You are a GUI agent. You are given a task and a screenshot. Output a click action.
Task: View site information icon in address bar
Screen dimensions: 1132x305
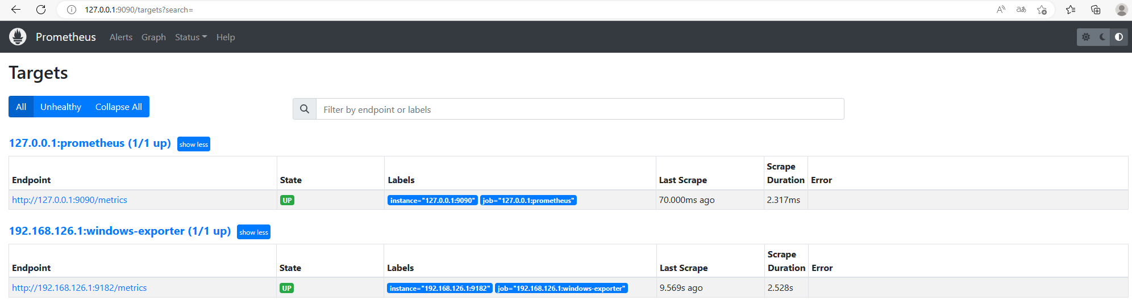pos(72,10)
